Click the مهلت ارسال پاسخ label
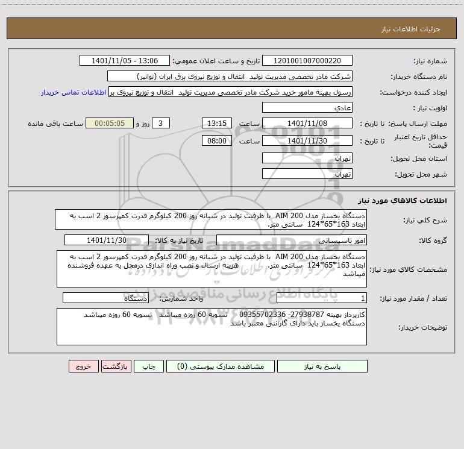464x449 pixels. (x=418, y=124)
